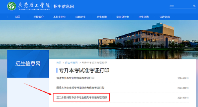Click the search magnifier icon

[194, 6]
